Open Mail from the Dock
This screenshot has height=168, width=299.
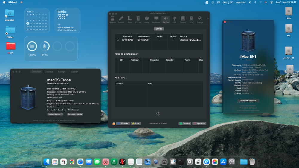(x=89, y=162)
